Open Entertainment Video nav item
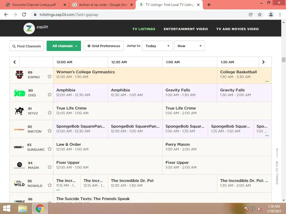 click(186, 29)
